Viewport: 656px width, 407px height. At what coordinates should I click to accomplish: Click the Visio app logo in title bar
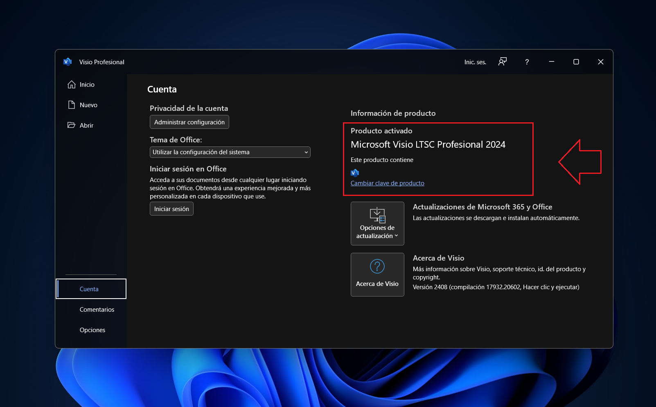68,62
